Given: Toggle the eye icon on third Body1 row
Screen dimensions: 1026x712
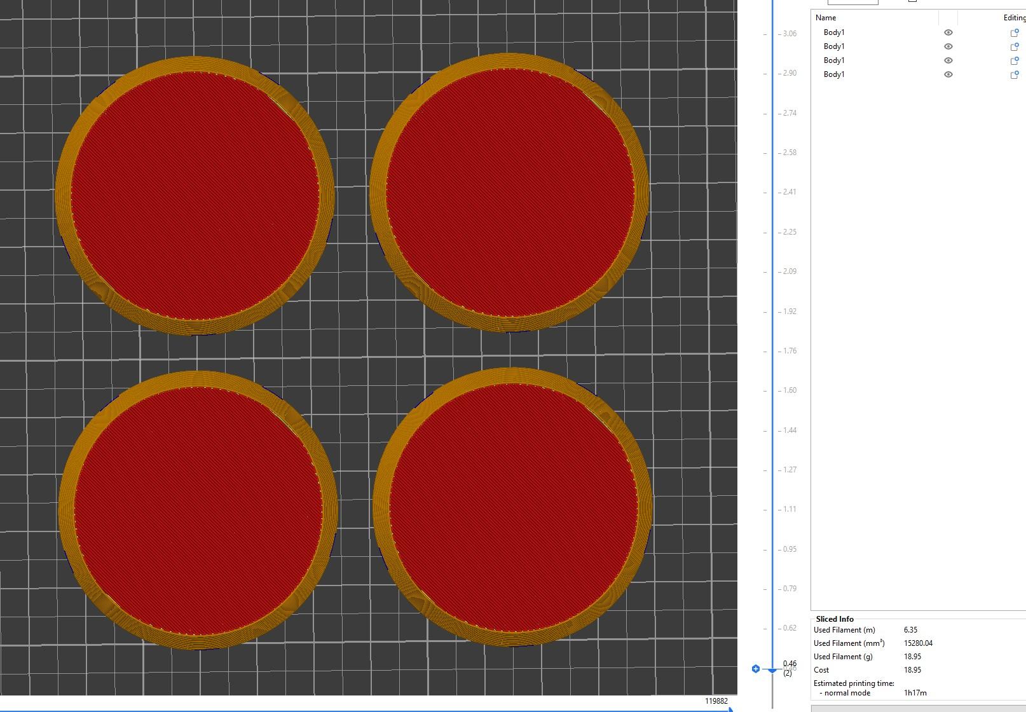Looking at the screenshot, I should coord(948,60).
